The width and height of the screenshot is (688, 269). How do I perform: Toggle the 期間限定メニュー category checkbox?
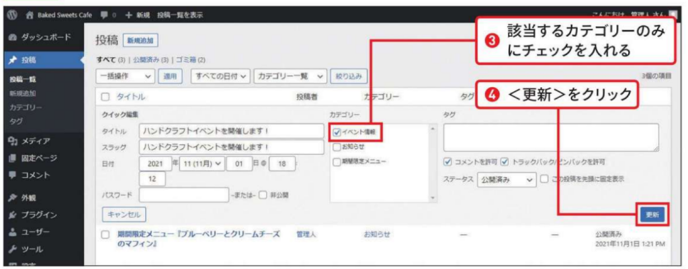(x=337, y=162)
